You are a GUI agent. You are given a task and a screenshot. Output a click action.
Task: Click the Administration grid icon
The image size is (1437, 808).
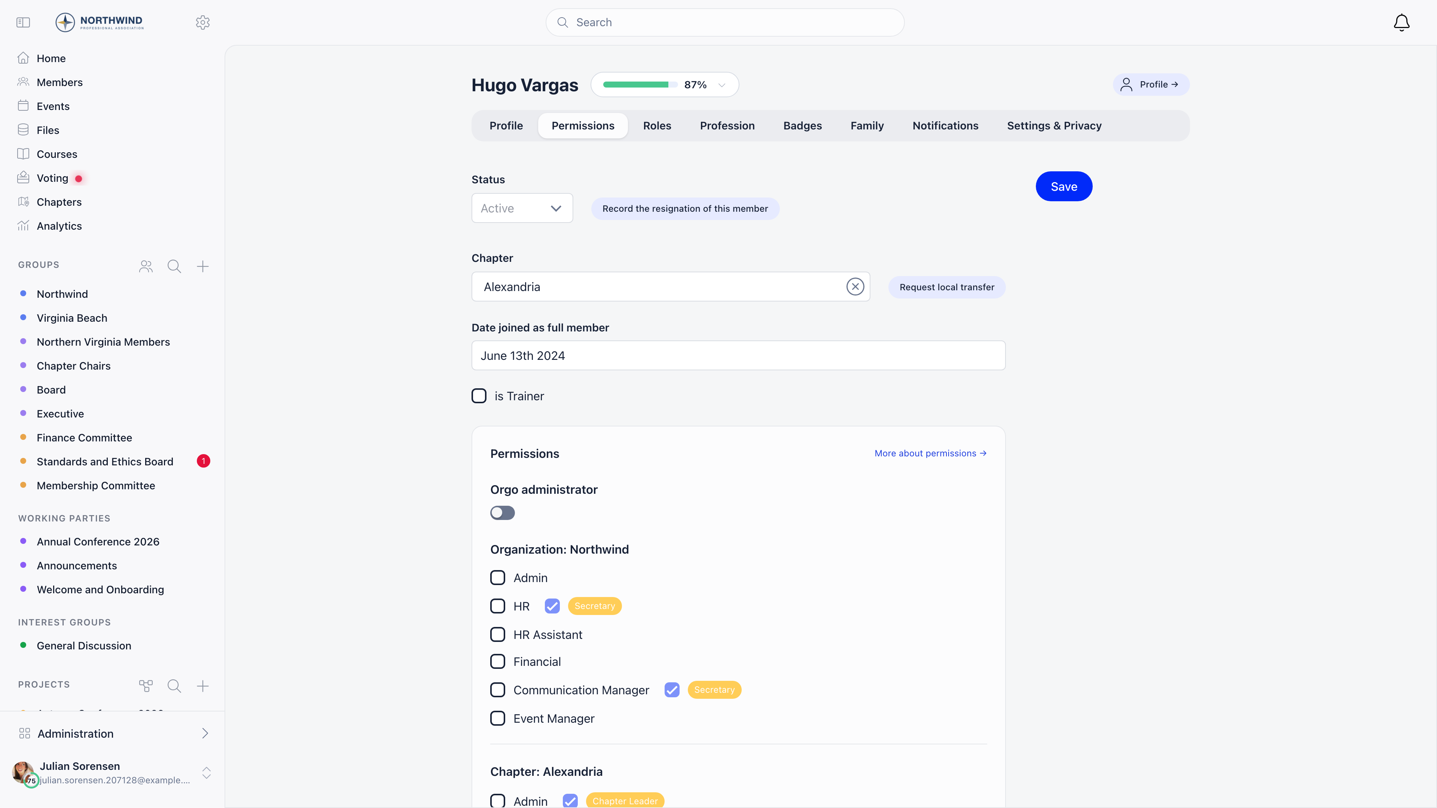25,733
